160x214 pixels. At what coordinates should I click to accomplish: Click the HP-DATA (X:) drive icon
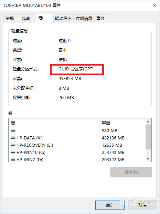(13, 138)
